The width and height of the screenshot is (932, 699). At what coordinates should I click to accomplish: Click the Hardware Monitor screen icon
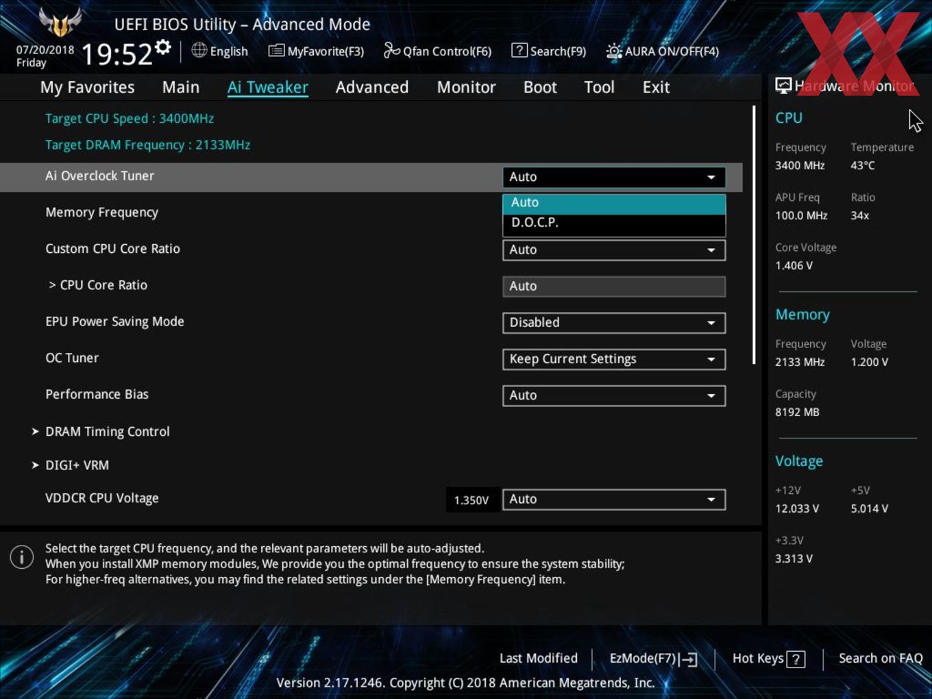click(783, 86)
